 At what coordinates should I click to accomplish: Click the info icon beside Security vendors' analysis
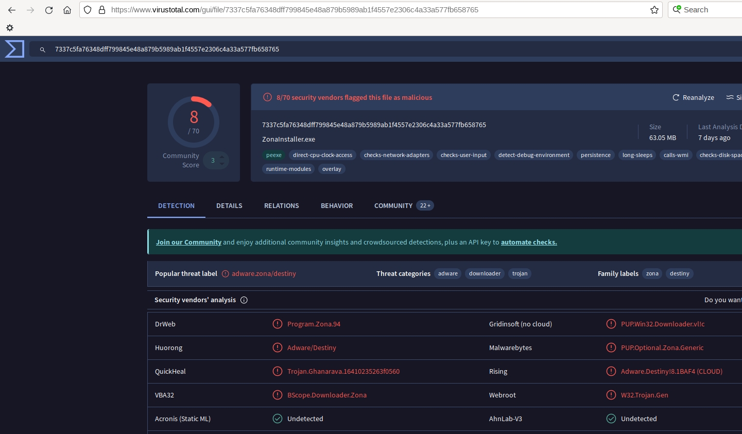[244, 300]
